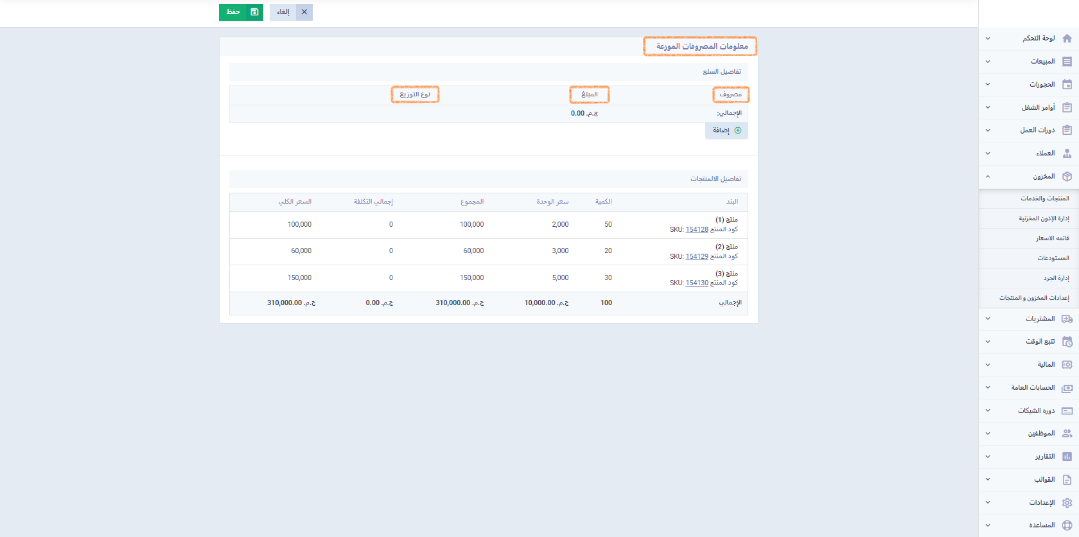The image size is (1079, 537).
Task: Click the home icon for لوحة التحكم
Action: [x=1067, y=39]
